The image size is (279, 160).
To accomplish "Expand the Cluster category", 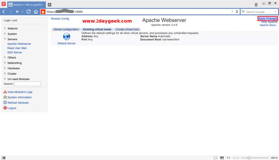I will [5, 73].
